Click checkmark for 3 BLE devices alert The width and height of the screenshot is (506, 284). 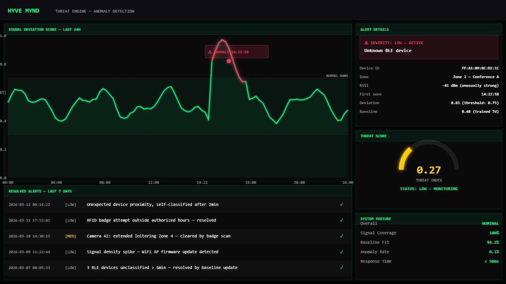[342, 267]
